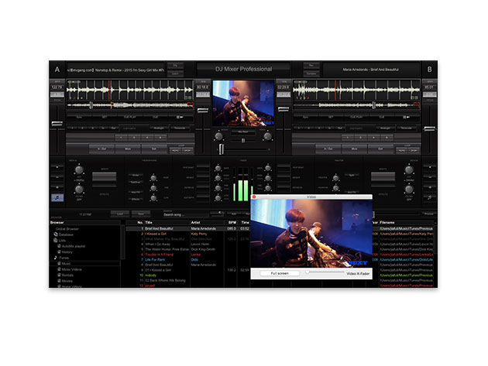Click the CUE PLAY button on deck B

[x=356, y=118]
